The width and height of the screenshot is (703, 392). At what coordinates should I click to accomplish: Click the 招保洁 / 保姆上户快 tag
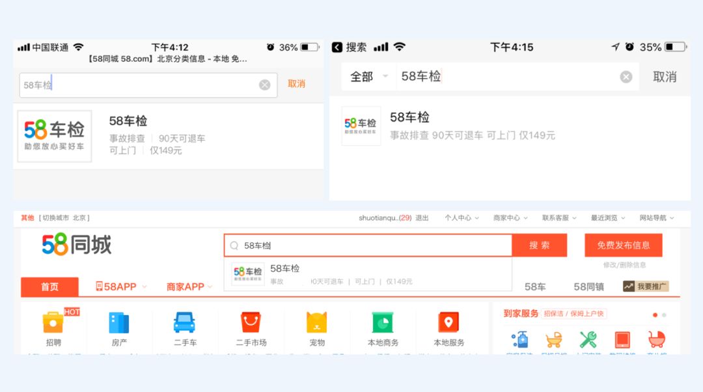574,313
